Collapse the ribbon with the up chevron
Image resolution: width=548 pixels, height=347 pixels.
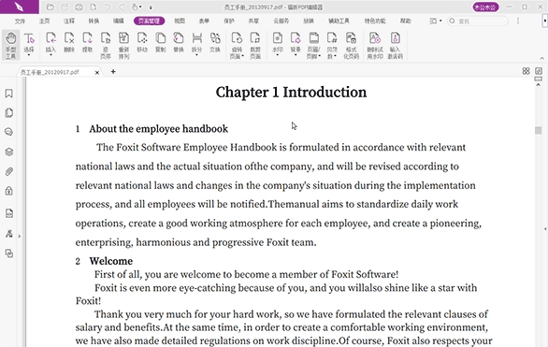coord(542,58)
